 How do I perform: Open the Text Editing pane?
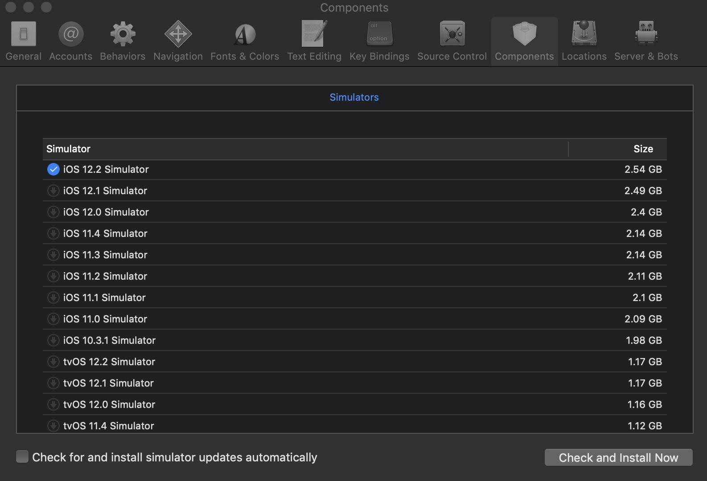314,41
